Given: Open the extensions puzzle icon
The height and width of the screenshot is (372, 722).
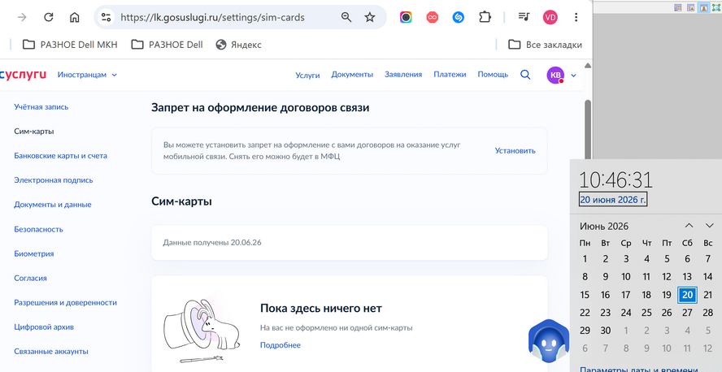Looking at the screenshot, I should coord(485,18).
